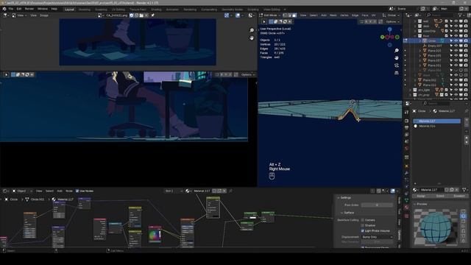Click the outliner filter funnel icon

[x=460, y=15]
